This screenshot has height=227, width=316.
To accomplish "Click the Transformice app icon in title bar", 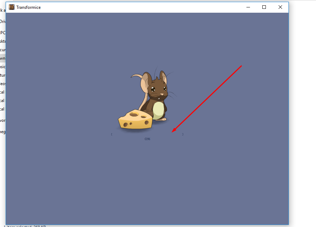I will (x=12, y=7).
